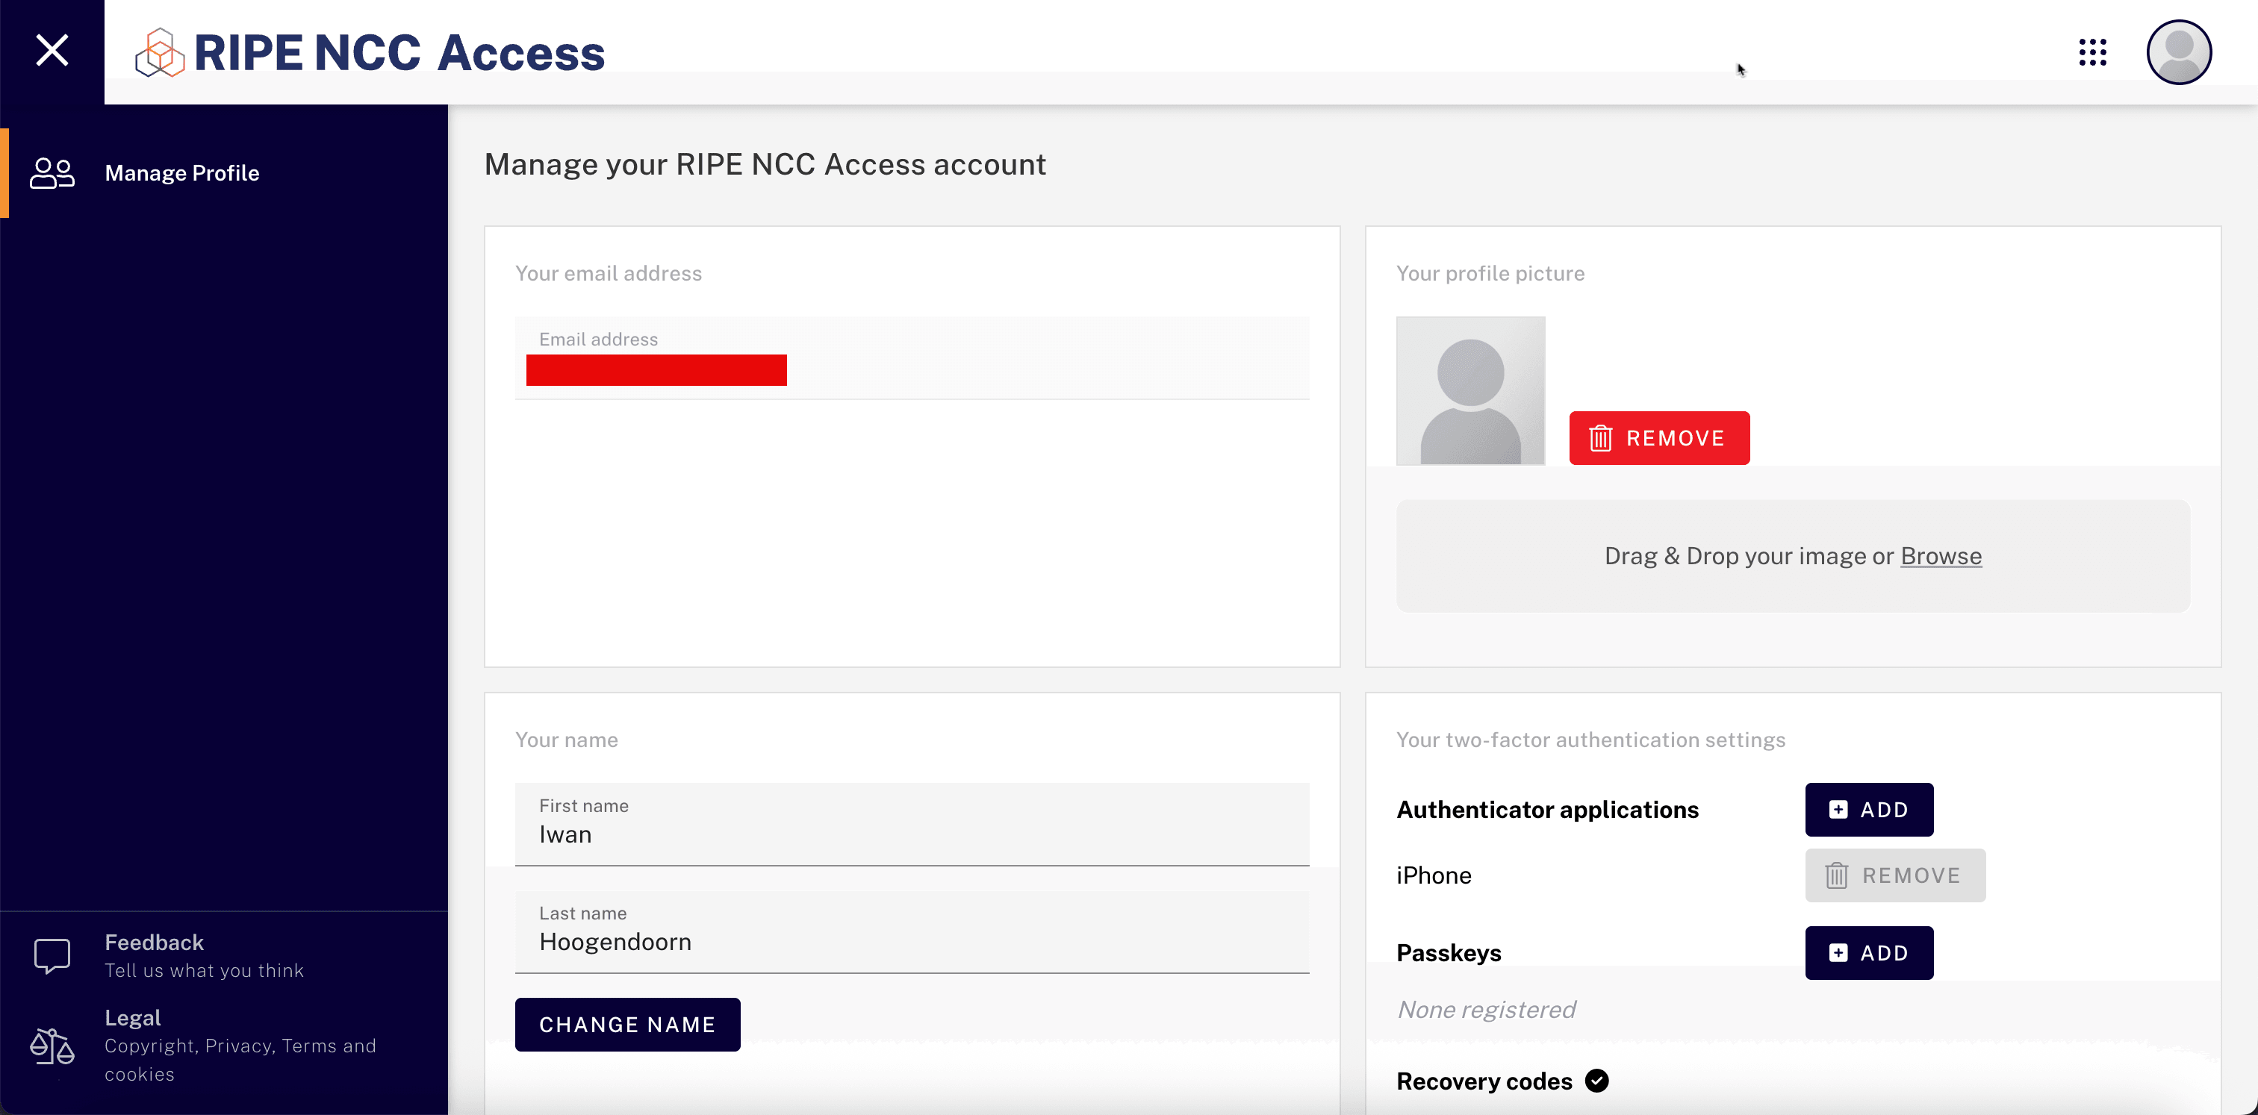Click the Feedback speech bubble icon
The height and width of the screenshot is (1115, 2258).
click(52, 955)
